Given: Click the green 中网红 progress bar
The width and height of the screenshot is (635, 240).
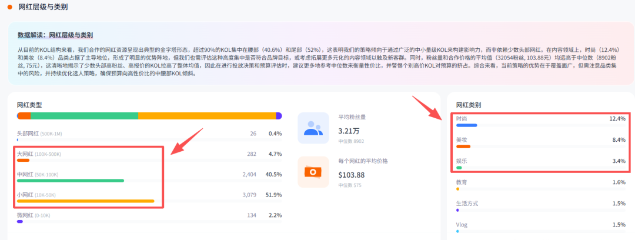Looking at the screenshot, I should click(x=71, y=181).
